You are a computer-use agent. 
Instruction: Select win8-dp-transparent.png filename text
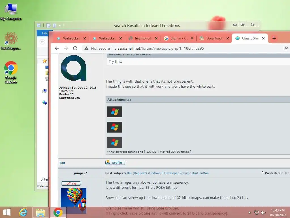click(x=125, y=152)
